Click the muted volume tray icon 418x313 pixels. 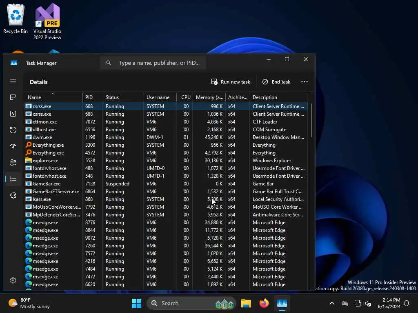point(369,303)
